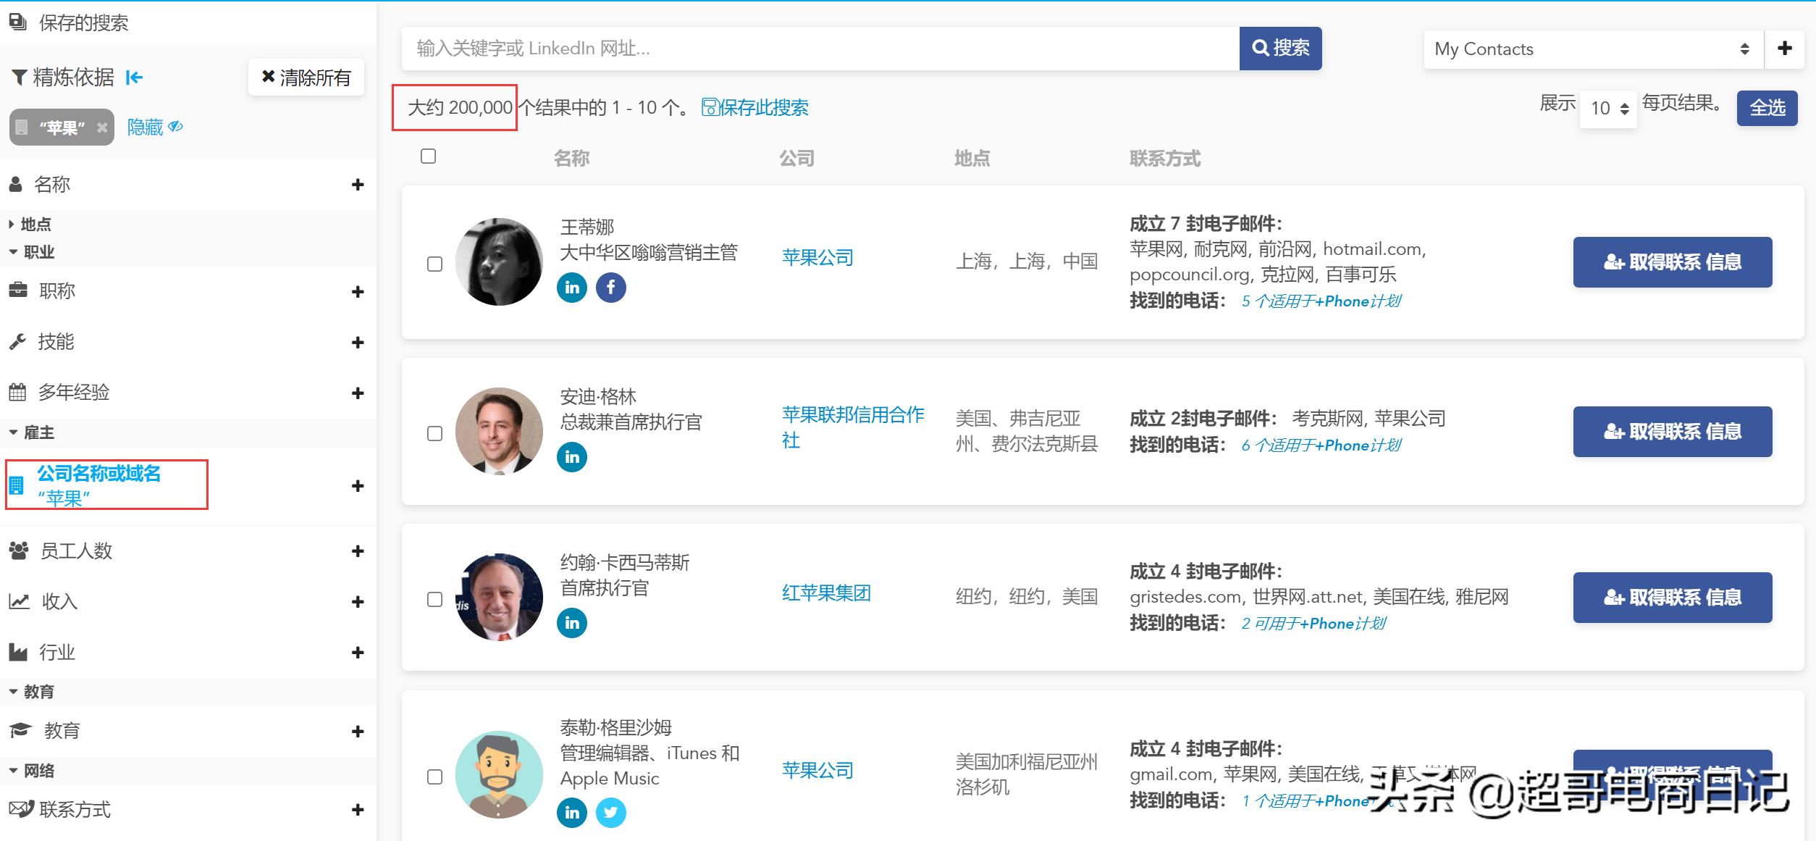Toggle 隐藏 filters eye link
1816x841 pixels.
click(x=154, y=127)
